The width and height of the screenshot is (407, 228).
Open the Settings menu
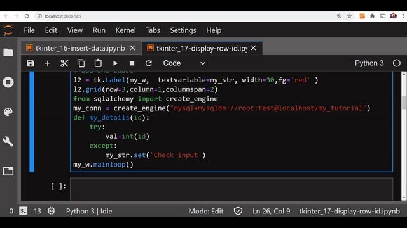[x=183, y=30]
